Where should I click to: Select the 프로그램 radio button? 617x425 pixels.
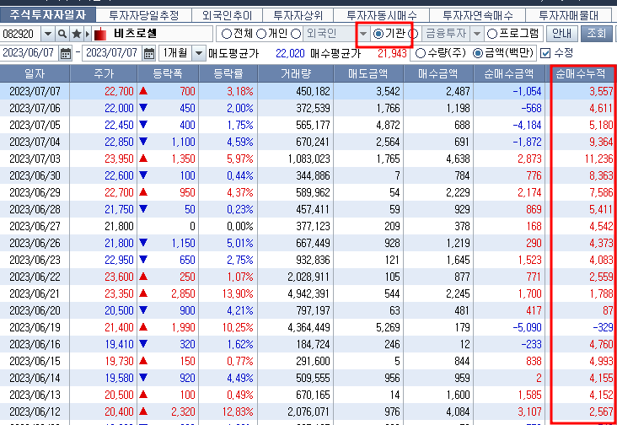coord(492,34)
